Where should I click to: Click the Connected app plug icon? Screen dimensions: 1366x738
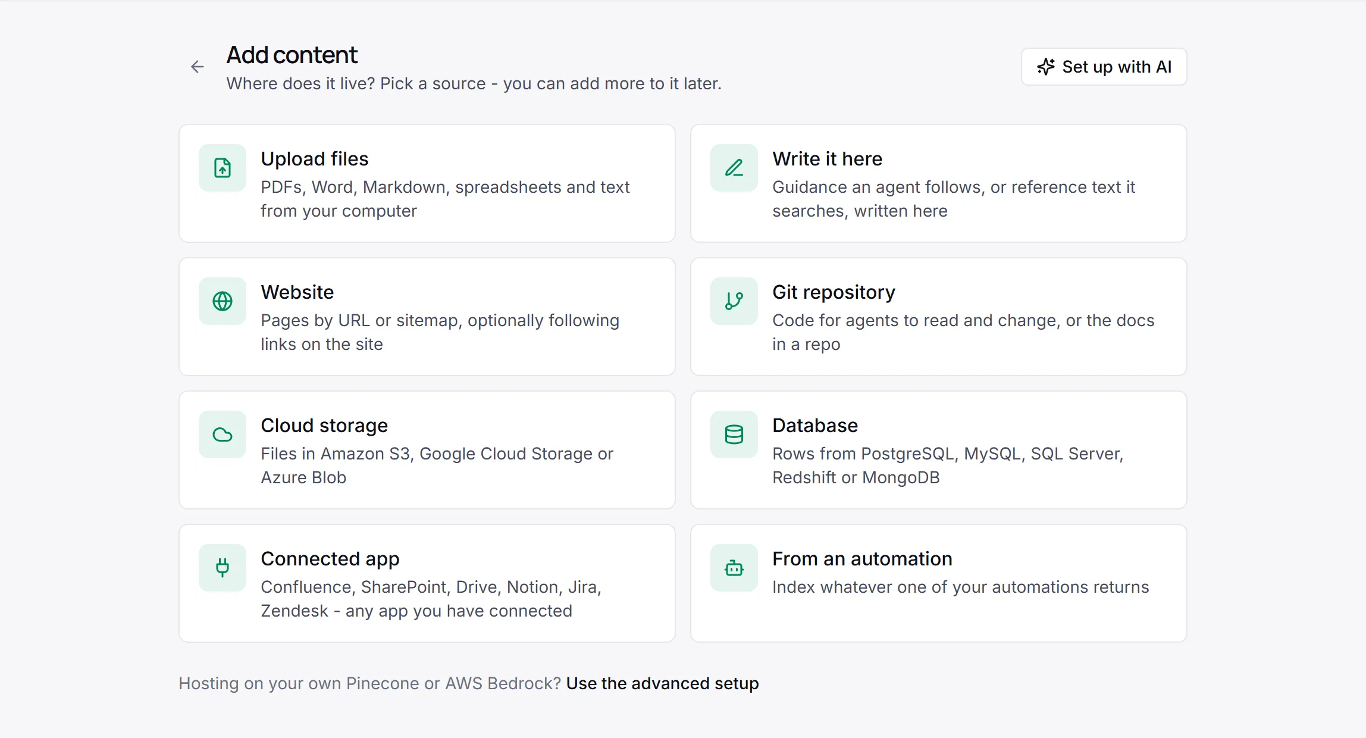point(223,568)
